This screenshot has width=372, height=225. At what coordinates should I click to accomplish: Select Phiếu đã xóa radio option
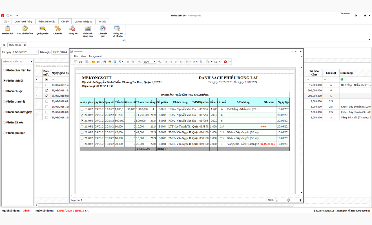(x=14, y=122)
